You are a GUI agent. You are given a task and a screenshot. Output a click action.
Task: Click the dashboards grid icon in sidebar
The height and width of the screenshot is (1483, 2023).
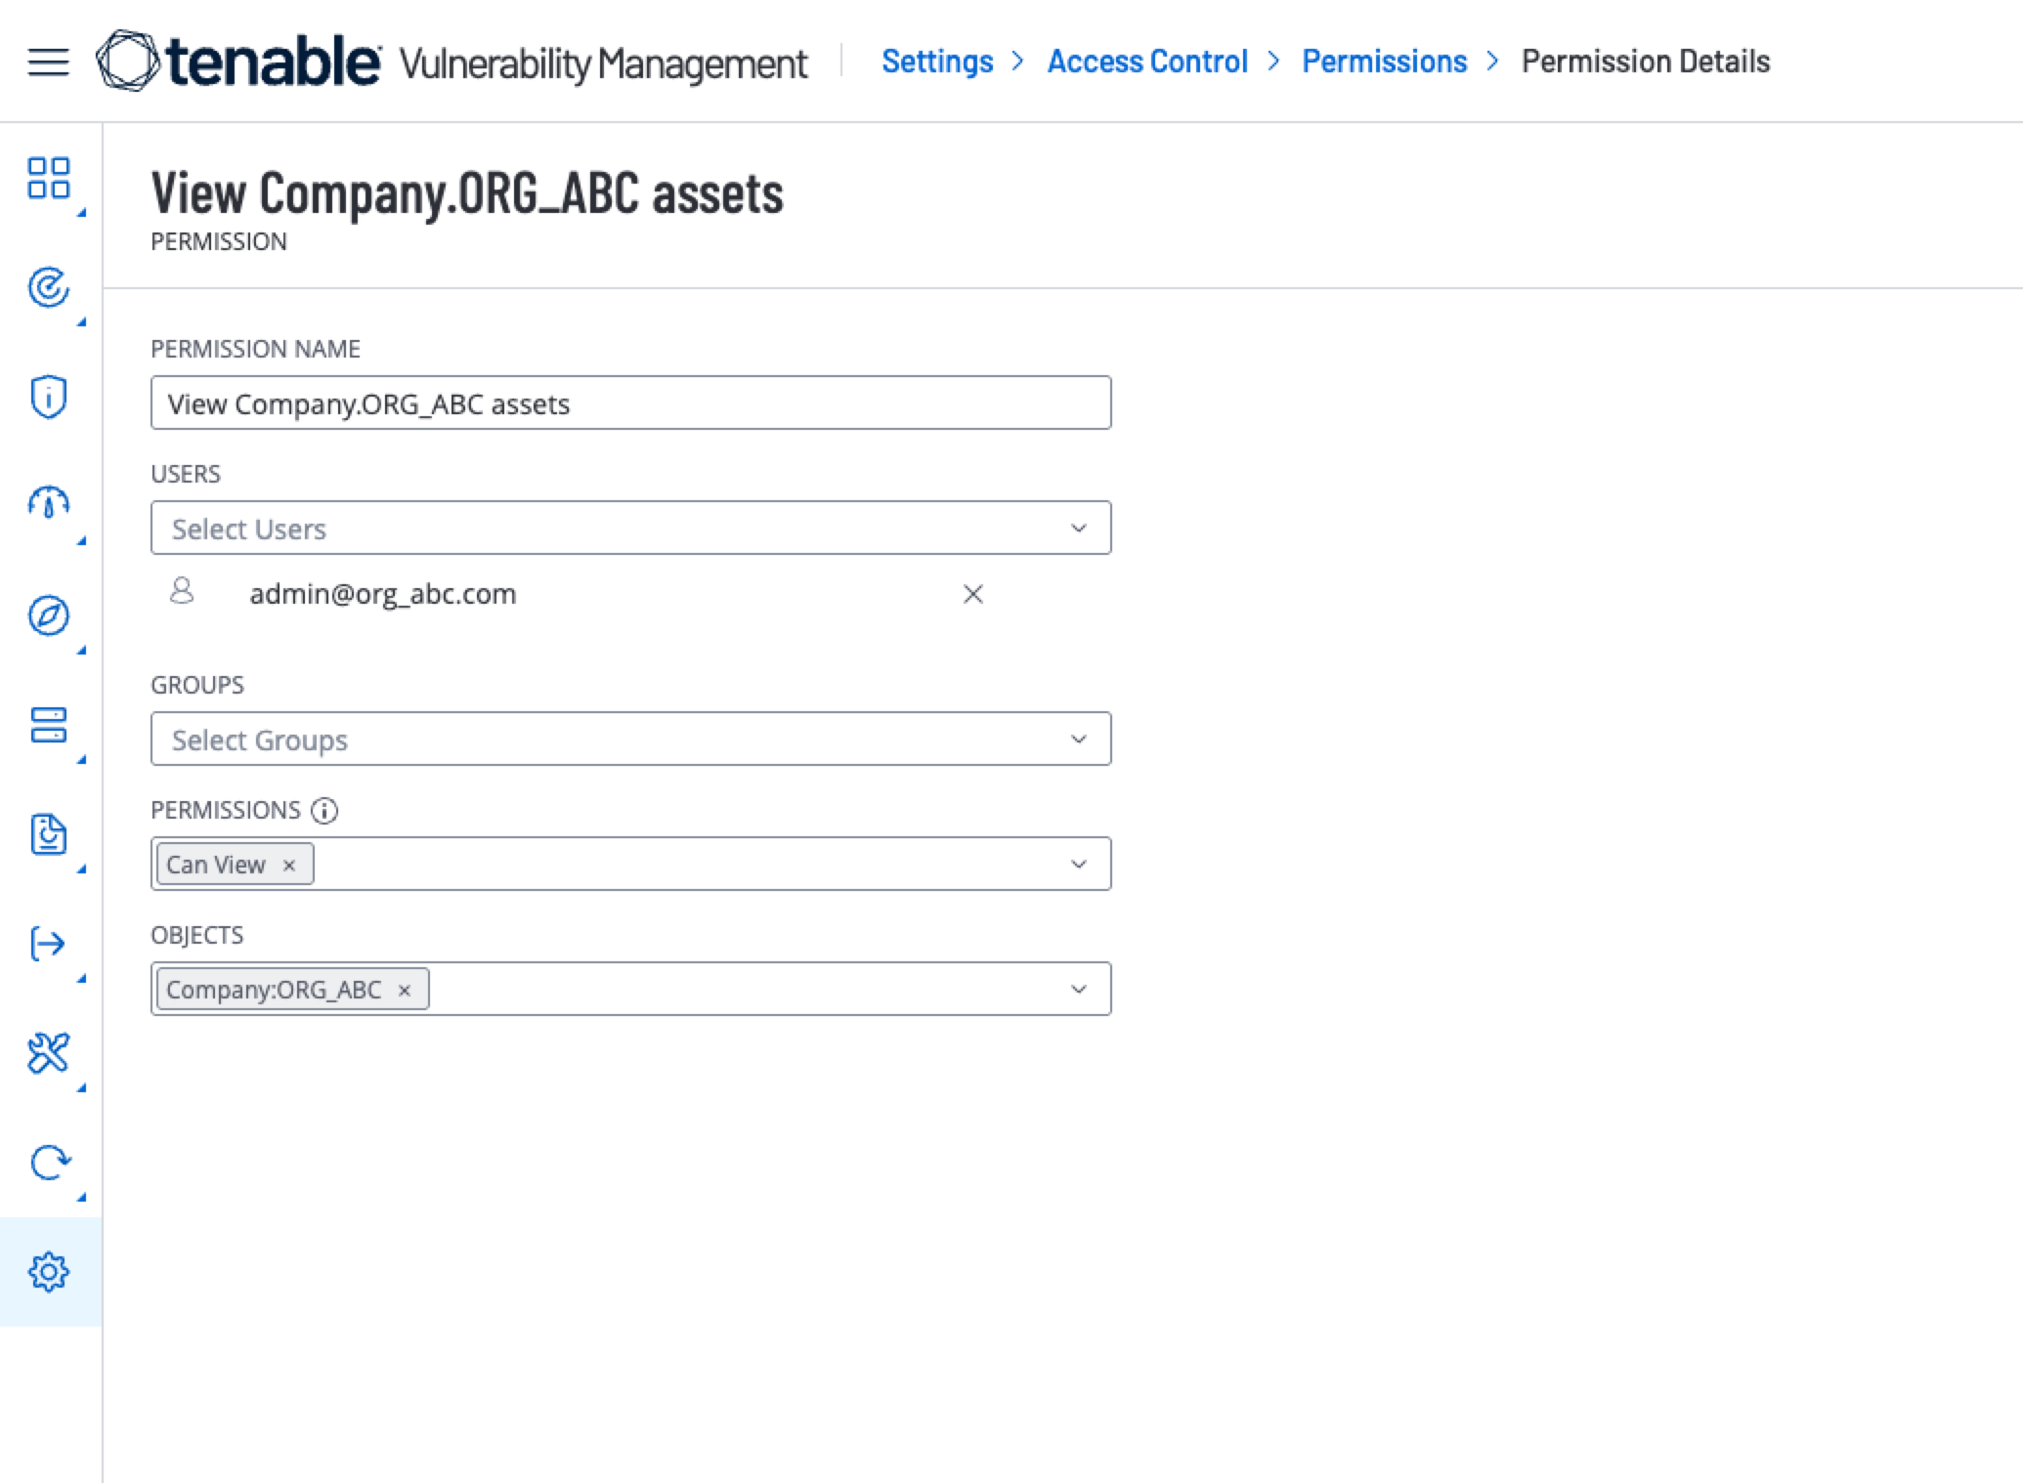click(x=48, y=179)
